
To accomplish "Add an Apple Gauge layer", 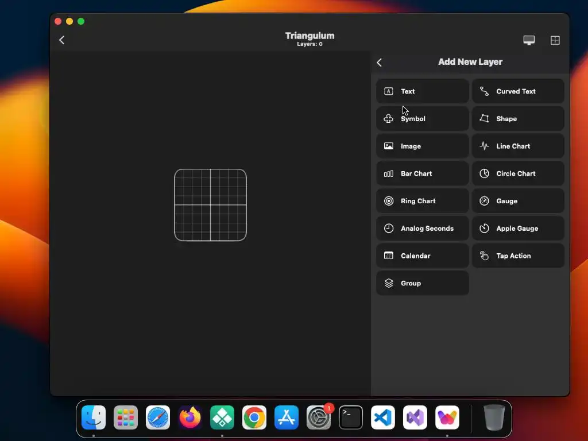I will 518,228.
